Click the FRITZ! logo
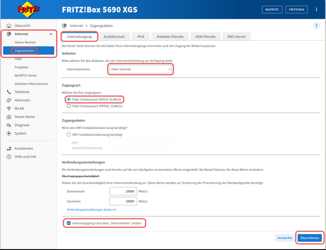326x250 pixels. (28, 10)
